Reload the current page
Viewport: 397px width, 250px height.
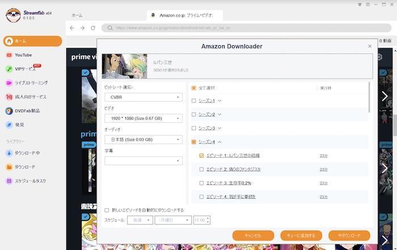pos(93,28)
